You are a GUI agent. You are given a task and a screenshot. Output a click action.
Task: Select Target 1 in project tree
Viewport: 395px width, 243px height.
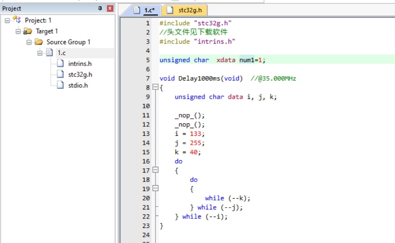point(47,31)
